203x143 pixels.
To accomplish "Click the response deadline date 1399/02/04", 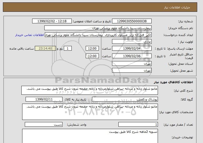I will click(x=132, y=49).
